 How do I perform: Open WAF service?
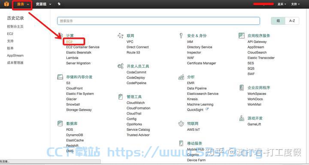click(191, 58)
